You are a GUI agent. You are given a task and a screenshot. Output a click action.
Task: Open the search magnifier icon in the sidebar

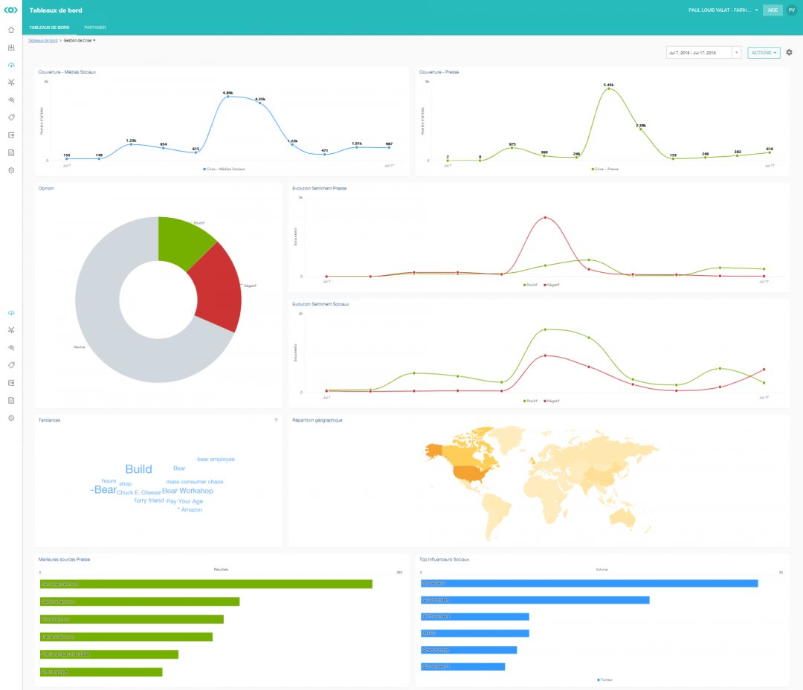10,100
